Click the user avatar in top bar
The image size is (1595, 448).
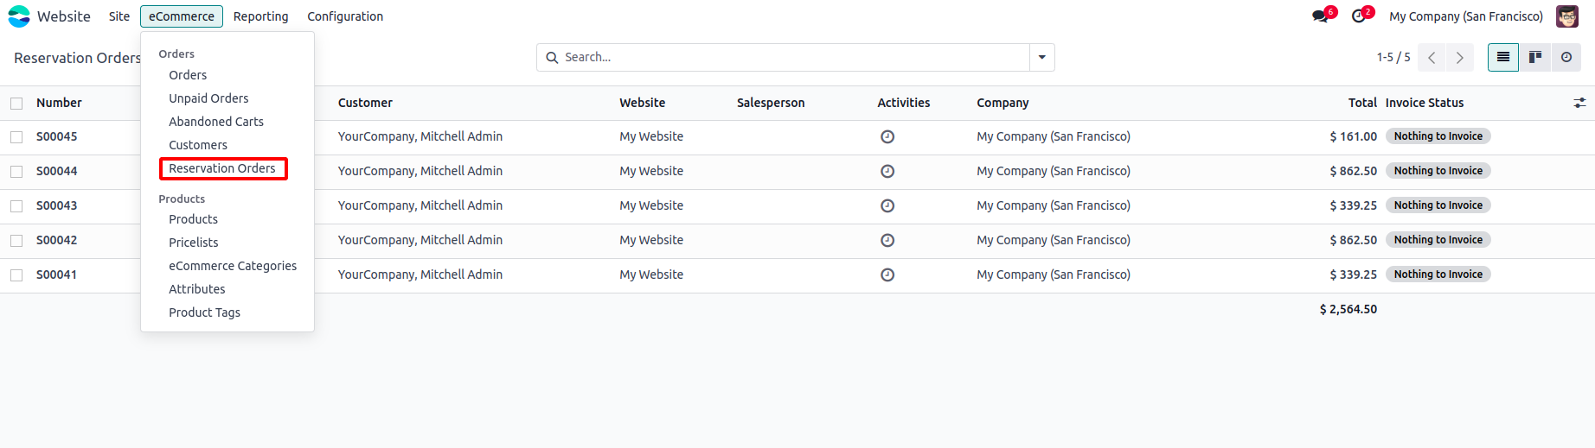(x=1567, y=16)
